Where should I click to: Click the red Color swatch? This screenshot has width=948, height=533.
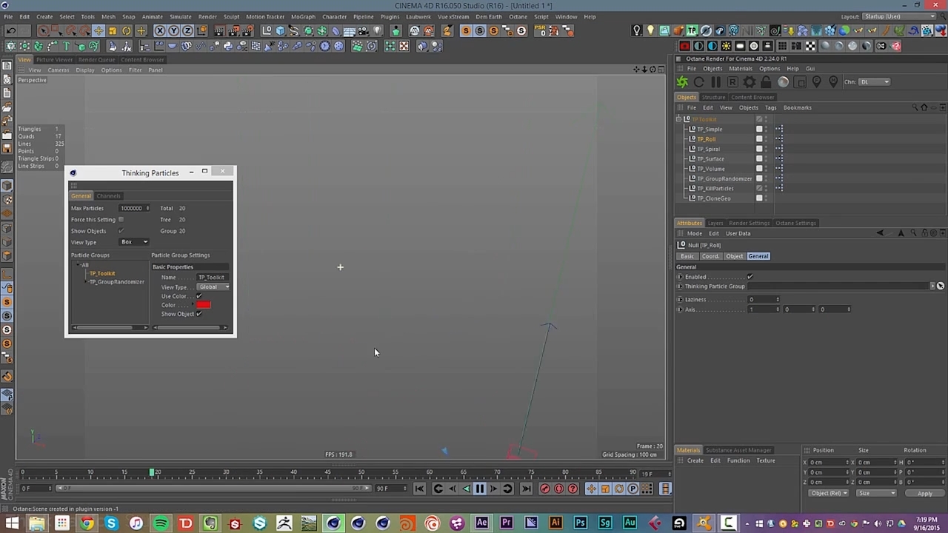point(203,305)
